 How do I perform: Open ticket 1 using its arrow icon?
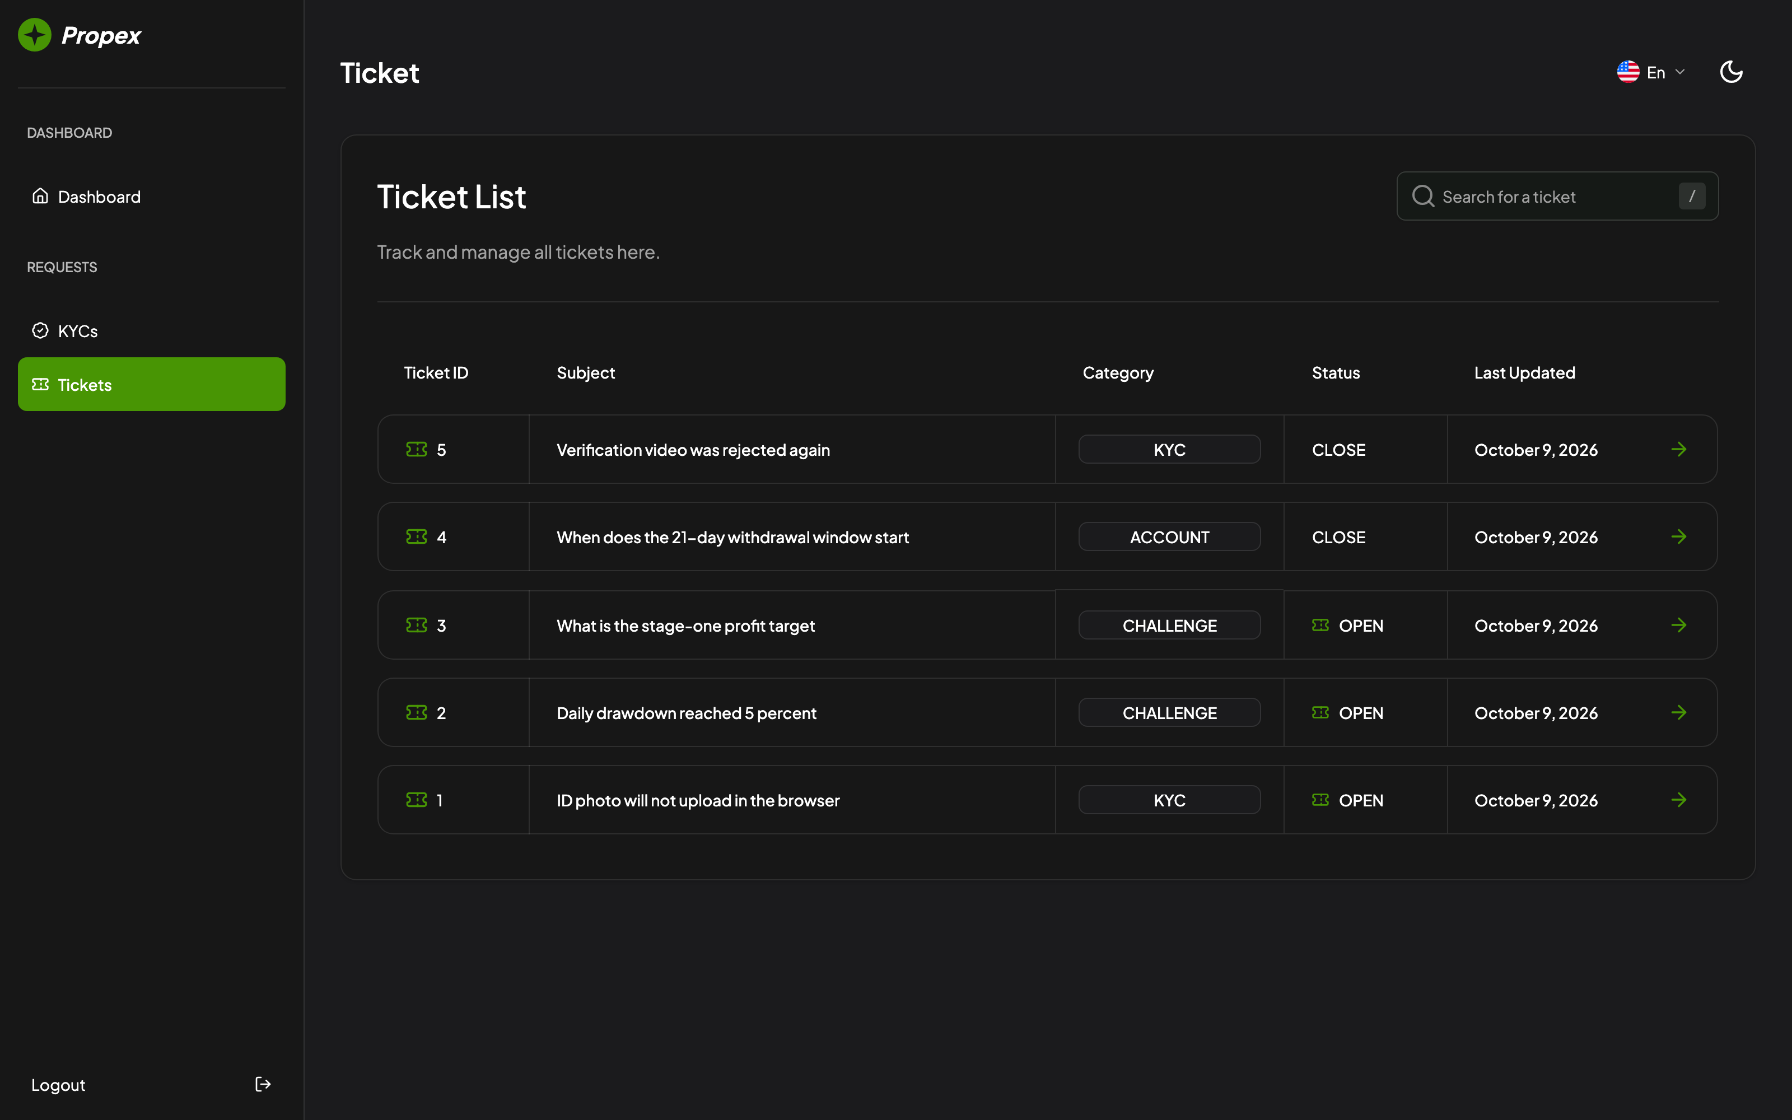[x=1679, y=800]
